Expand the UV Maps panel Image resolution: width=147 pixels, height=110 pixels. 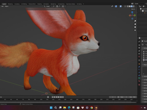coord(143,80)
